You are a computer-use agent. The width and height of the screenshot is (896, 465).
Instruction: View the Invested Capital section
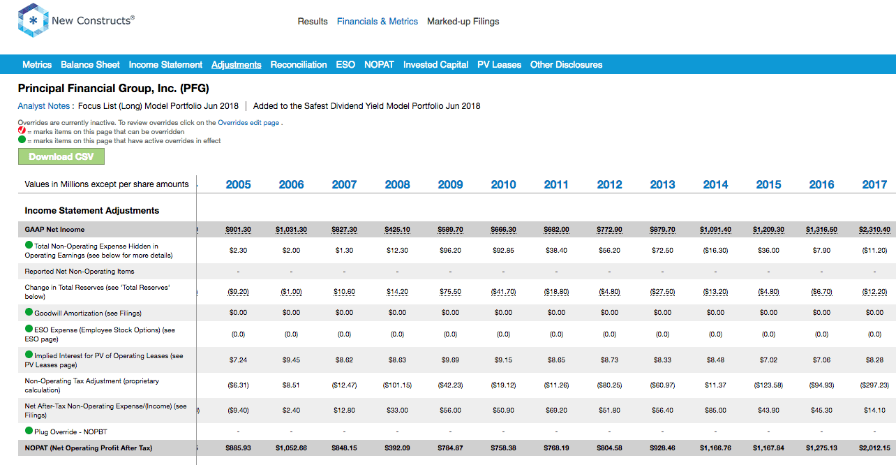436,64
